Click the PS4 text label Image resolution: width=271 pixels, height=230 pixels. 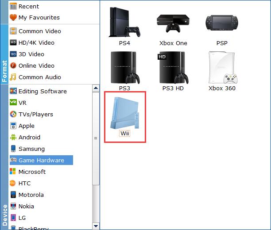click(124, 43)
